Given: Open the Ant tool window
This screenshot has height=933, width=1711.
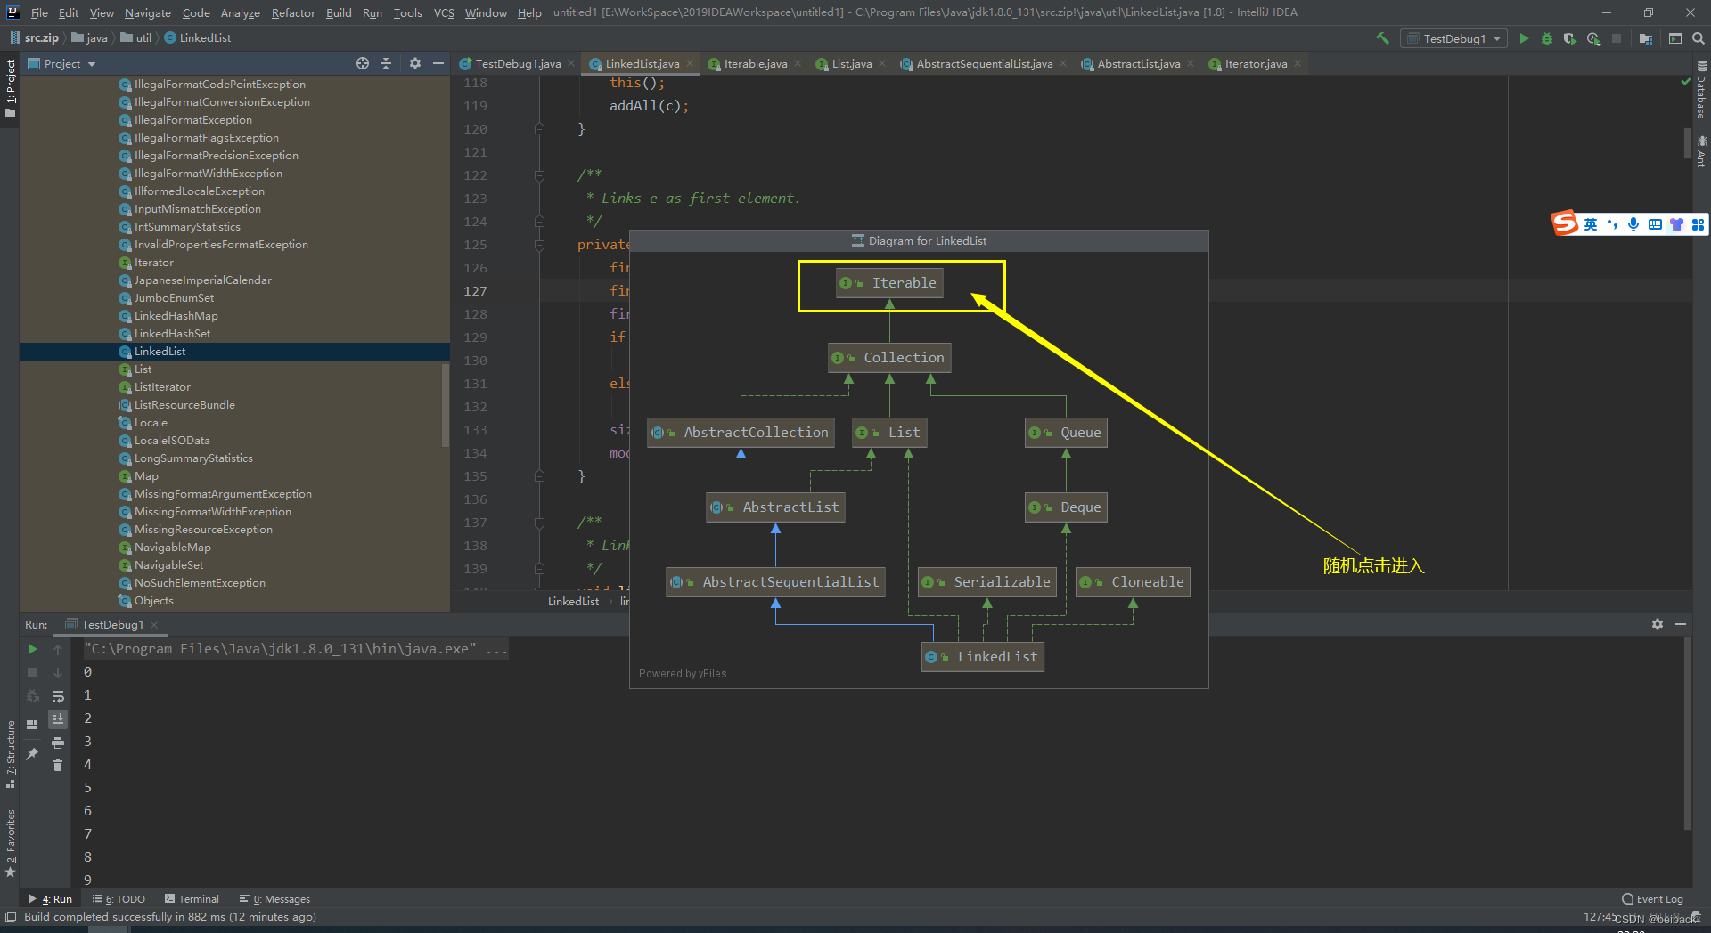Looking at the screenshot, I should pos(1701,151).
